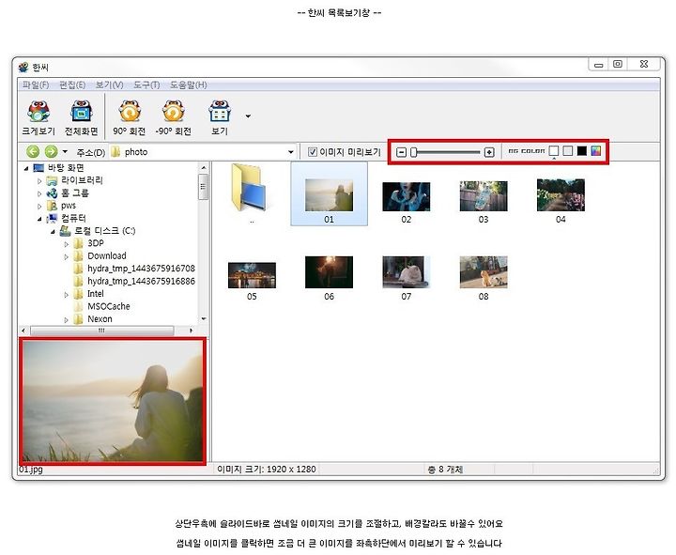Select thumbnail 01
Viewport: 676px width, 555px height.
[329, 195]
